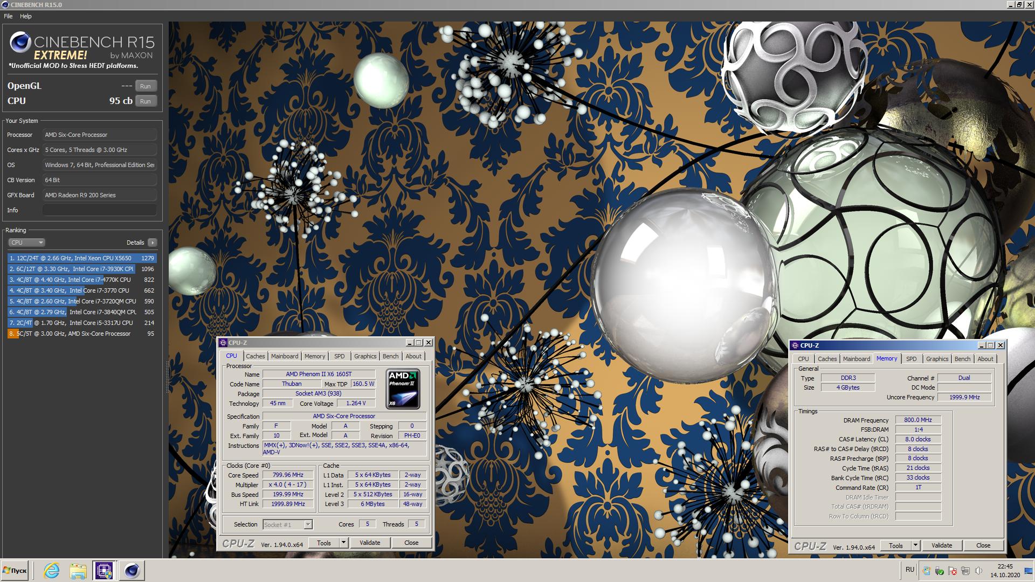Select ranking row Intel Xeon CPU X5650
Screen dimensions: 1035x582
point(82,258)
